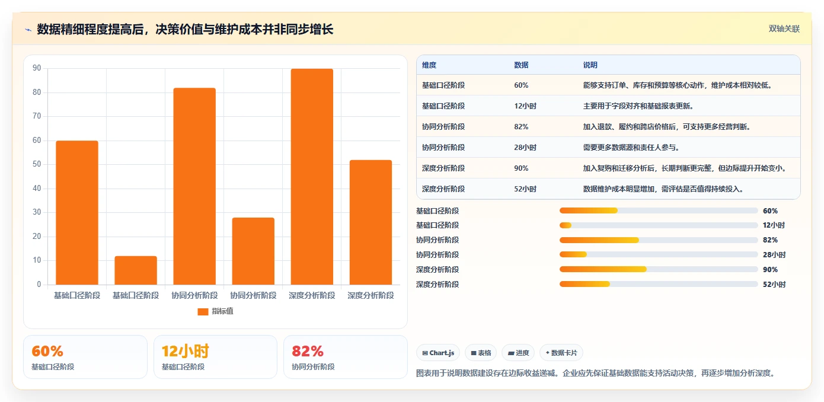Click the chart bar reaching 28
This screenshot has width=824, height=402.
(x=253, y=251)
